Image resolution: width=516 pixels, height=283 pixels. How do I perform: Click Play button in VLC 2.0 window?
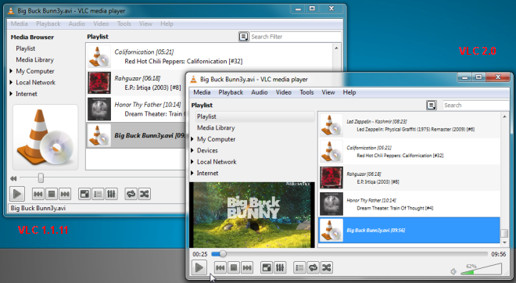point(199,267)
